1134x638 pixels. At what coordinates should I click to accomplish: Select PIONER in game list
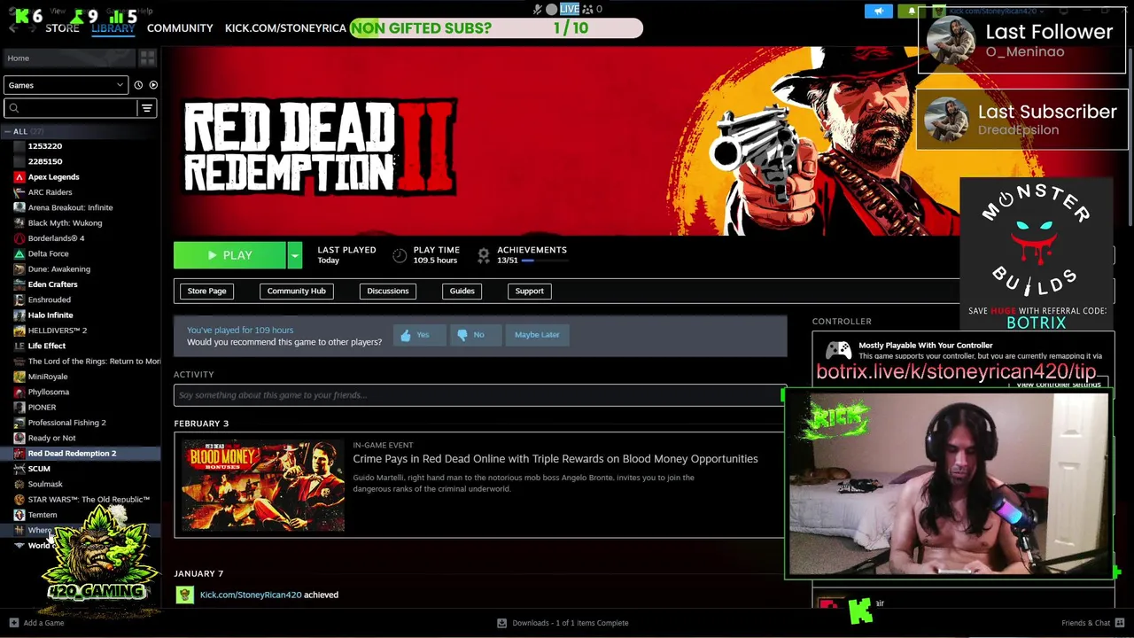coord(42,408)
